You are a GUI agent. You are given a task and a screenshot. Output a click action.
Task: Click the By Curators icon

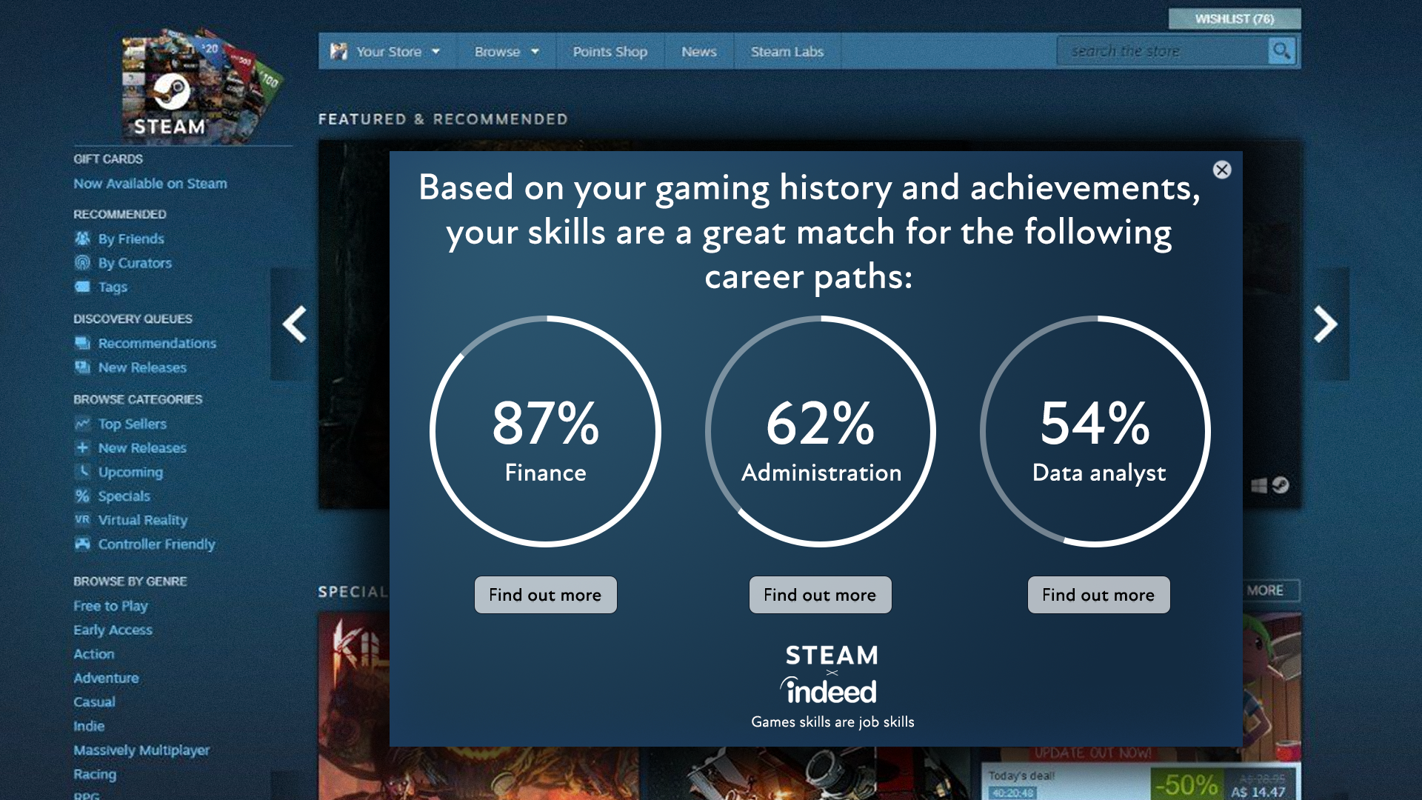coord(82,262)
